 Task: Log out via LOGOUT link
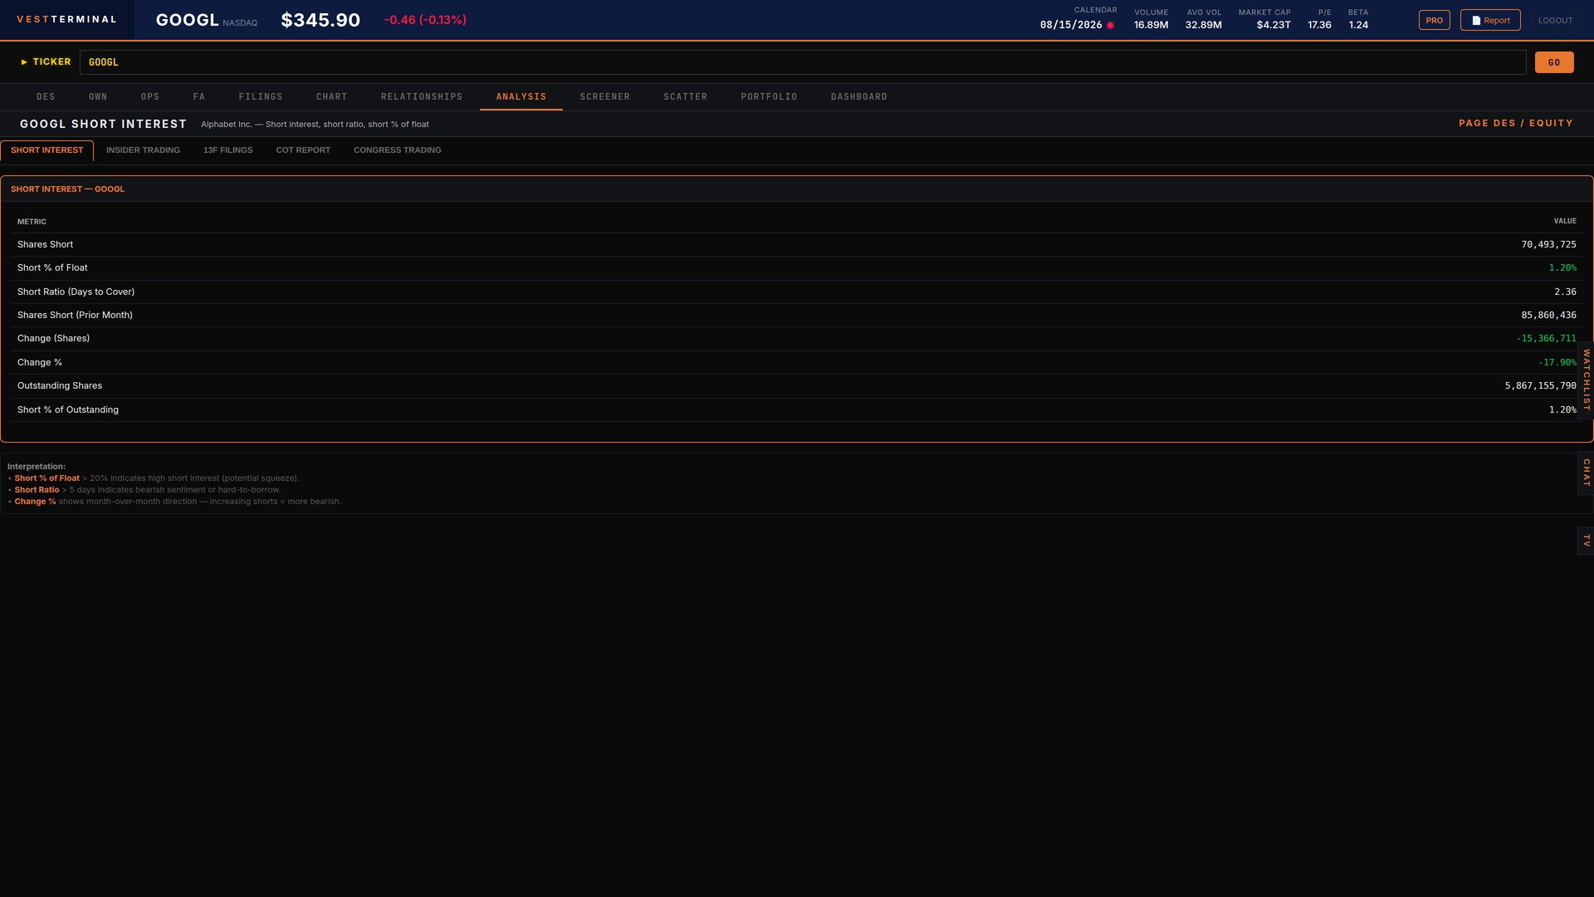pos(1555,20)
